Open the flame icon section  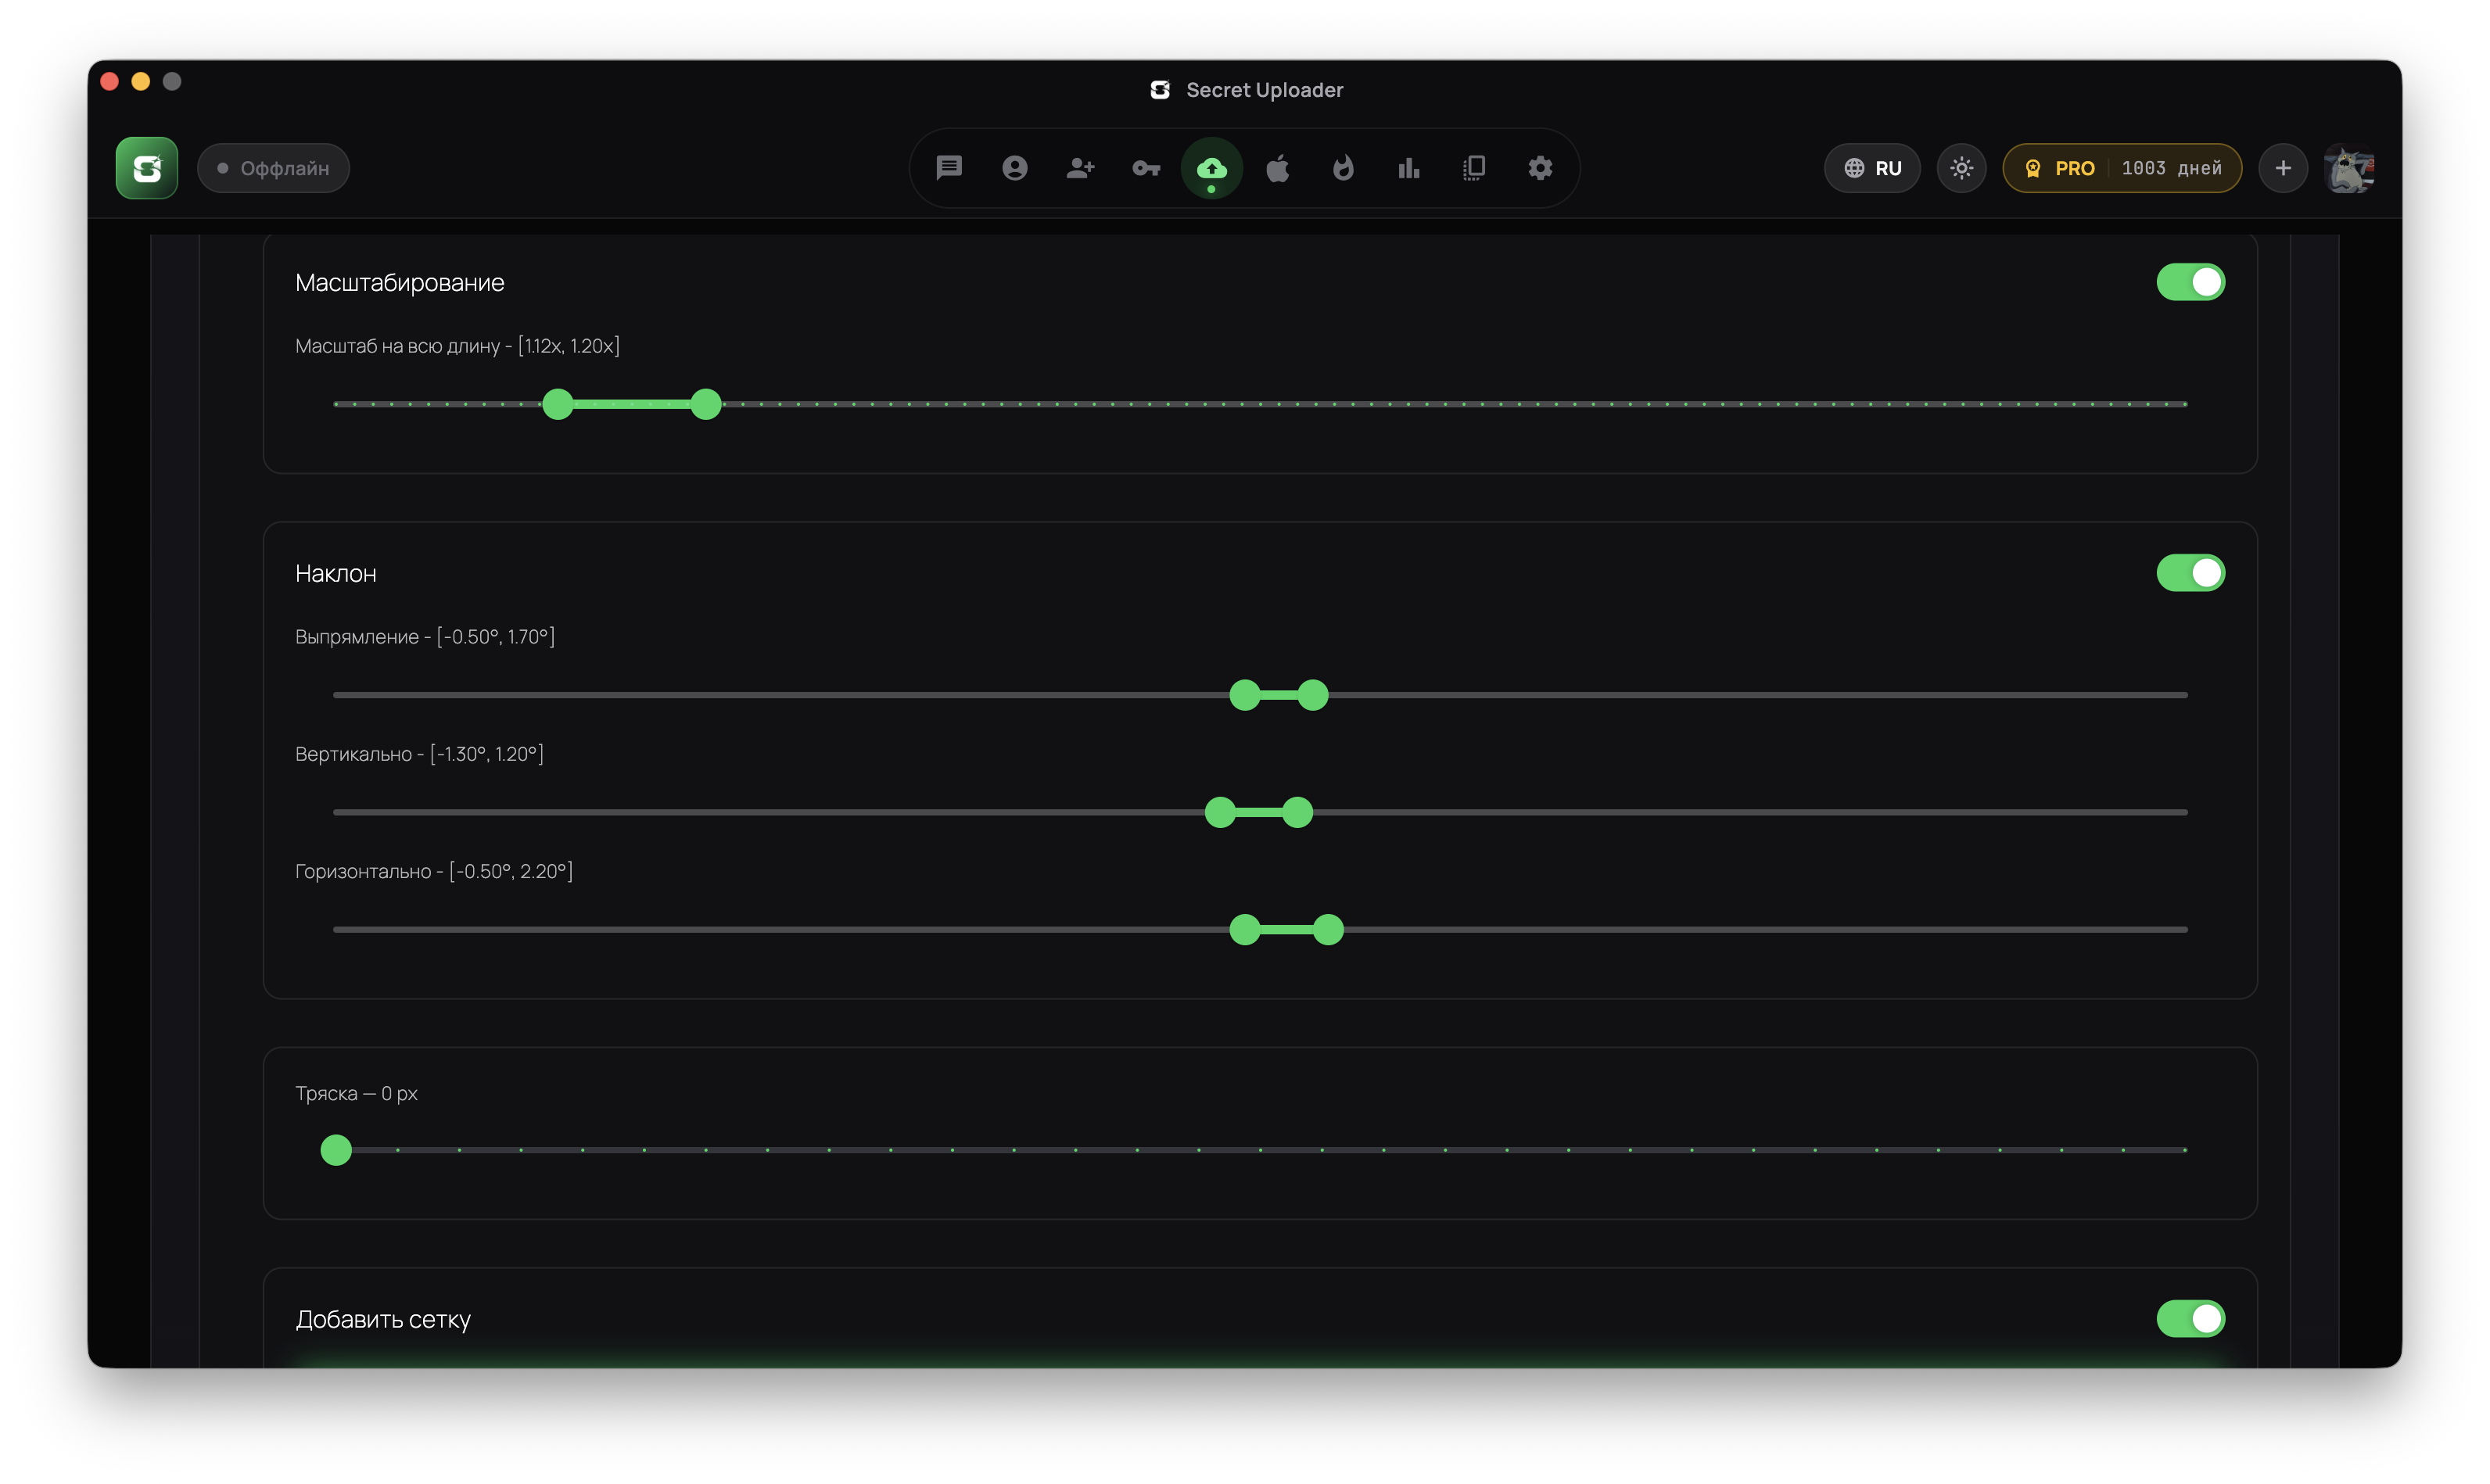click(x=1343, y=168)
